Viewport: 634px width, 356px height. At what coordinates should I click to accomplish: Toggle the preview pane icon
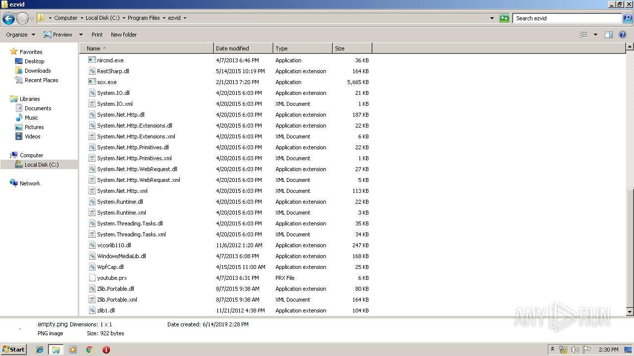click(x=609, y=35)
